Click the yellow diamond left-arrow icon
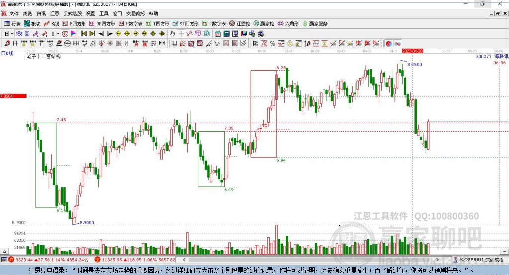The height and width of the screenshot is (275, 509). coord(118,34)
